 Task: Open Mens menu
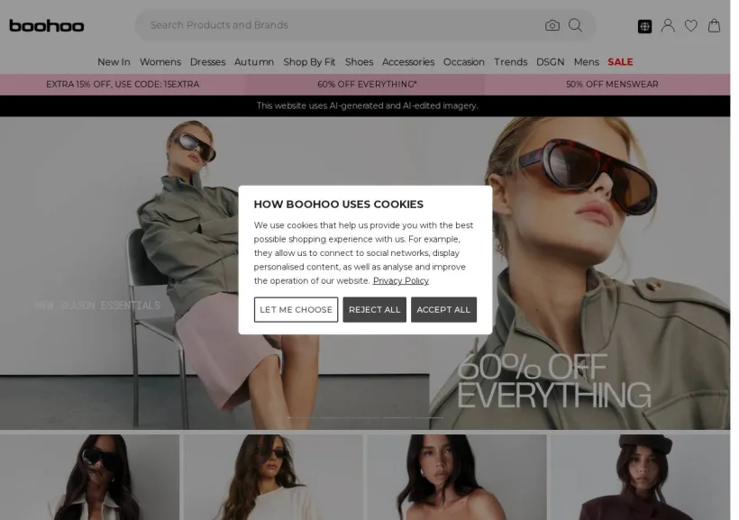(586, 62)
